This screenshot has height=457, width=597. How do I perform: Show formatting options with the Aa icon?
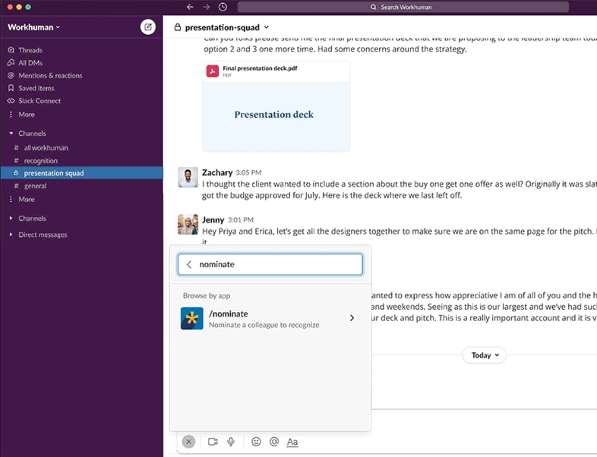(292, 442)
